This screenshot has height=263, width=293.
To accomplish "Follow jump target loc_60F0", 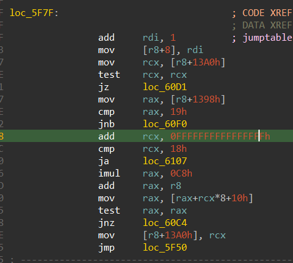I will click(x=165, y=124).
